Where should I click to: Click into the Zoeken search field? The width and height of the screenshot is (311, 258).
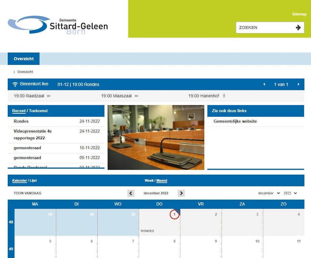coord(265,28)
